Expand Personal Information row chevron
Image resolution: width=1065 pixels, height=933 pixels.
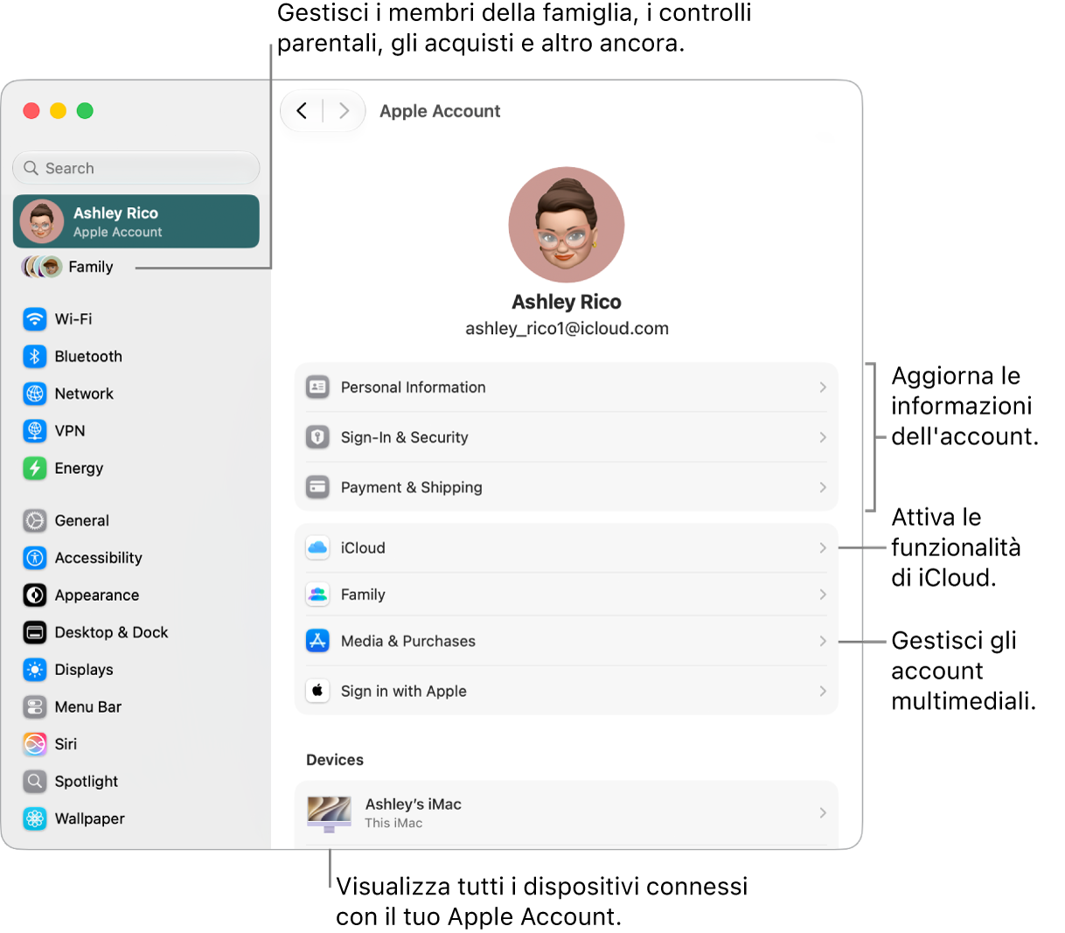click(x=823, y=386)
